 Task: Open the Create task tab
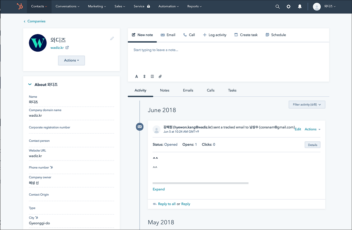(246, 35)
